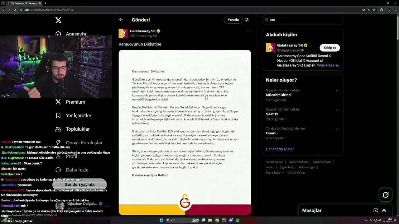Image resolution: width=399 pixels, height=224 pixels.
Task: Open more options for Mücahit Birinci trend
Action: [338, 91]
